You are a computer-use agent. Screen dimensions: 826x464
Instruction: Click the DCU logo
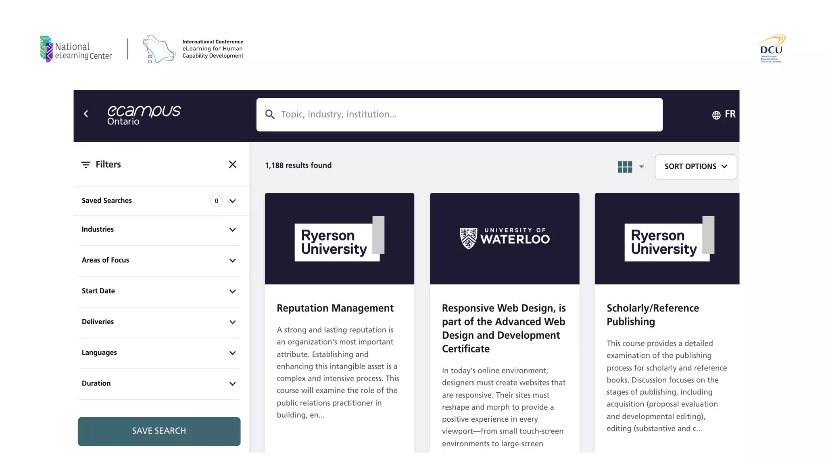[771, 49]
